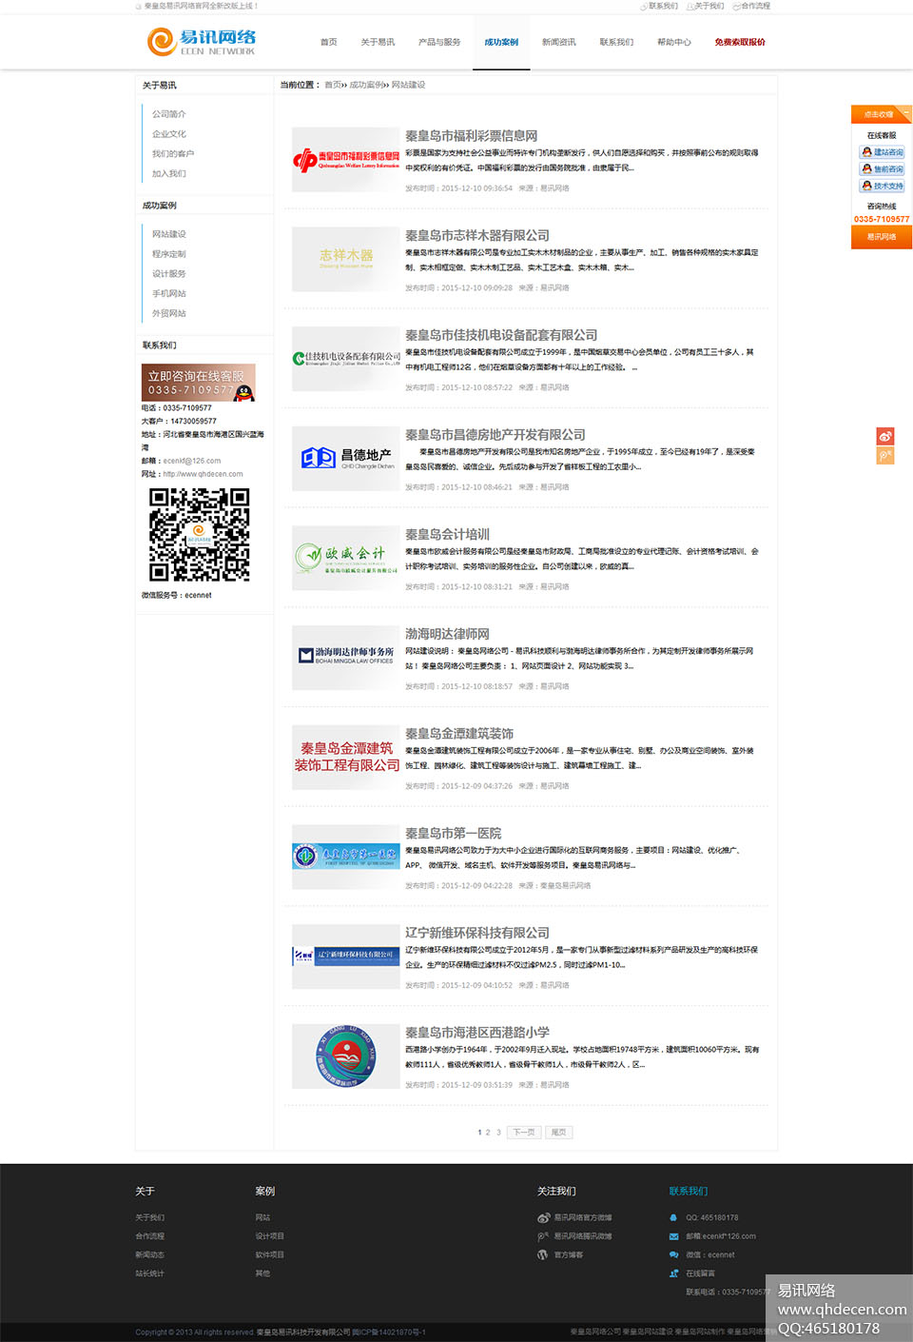Click the 下一页 pagination button
Image resolution: width=913 pixels, height=1342 pixels.
pos(524,1133)
